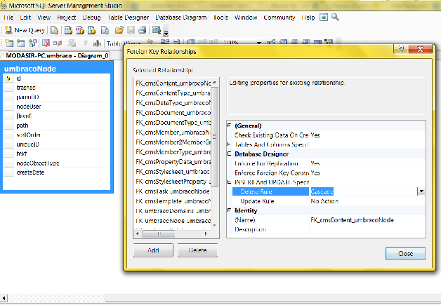This screenshot has width=441, height=305.
Task: Click the (Name) value FK_cmsContent_umbracoNode
Action: pyautogui.click(x=352, y=220)
